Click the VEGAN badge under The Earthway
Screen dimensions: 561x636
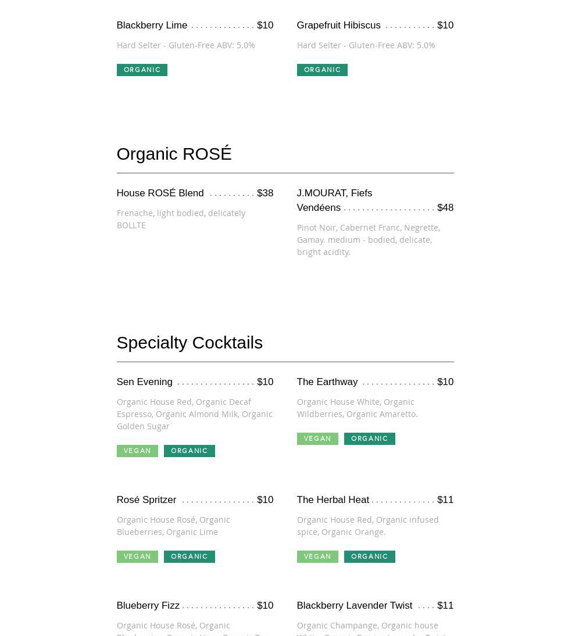tap(317, 439)
